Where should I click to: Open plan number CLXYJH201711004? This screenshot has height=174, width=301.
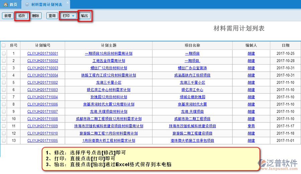pos(42,97)
